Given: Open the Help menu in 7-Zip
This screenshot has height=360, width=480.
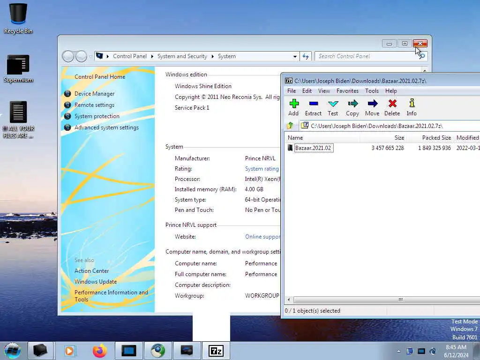Looking at the screenshot, I should click(391, 91).
